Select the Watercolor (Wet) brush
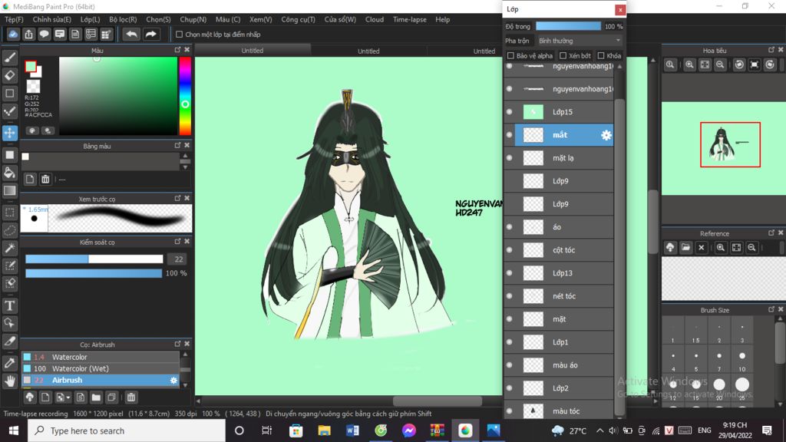The height and width of the screenshot is (442, 786). pos(101,368)
